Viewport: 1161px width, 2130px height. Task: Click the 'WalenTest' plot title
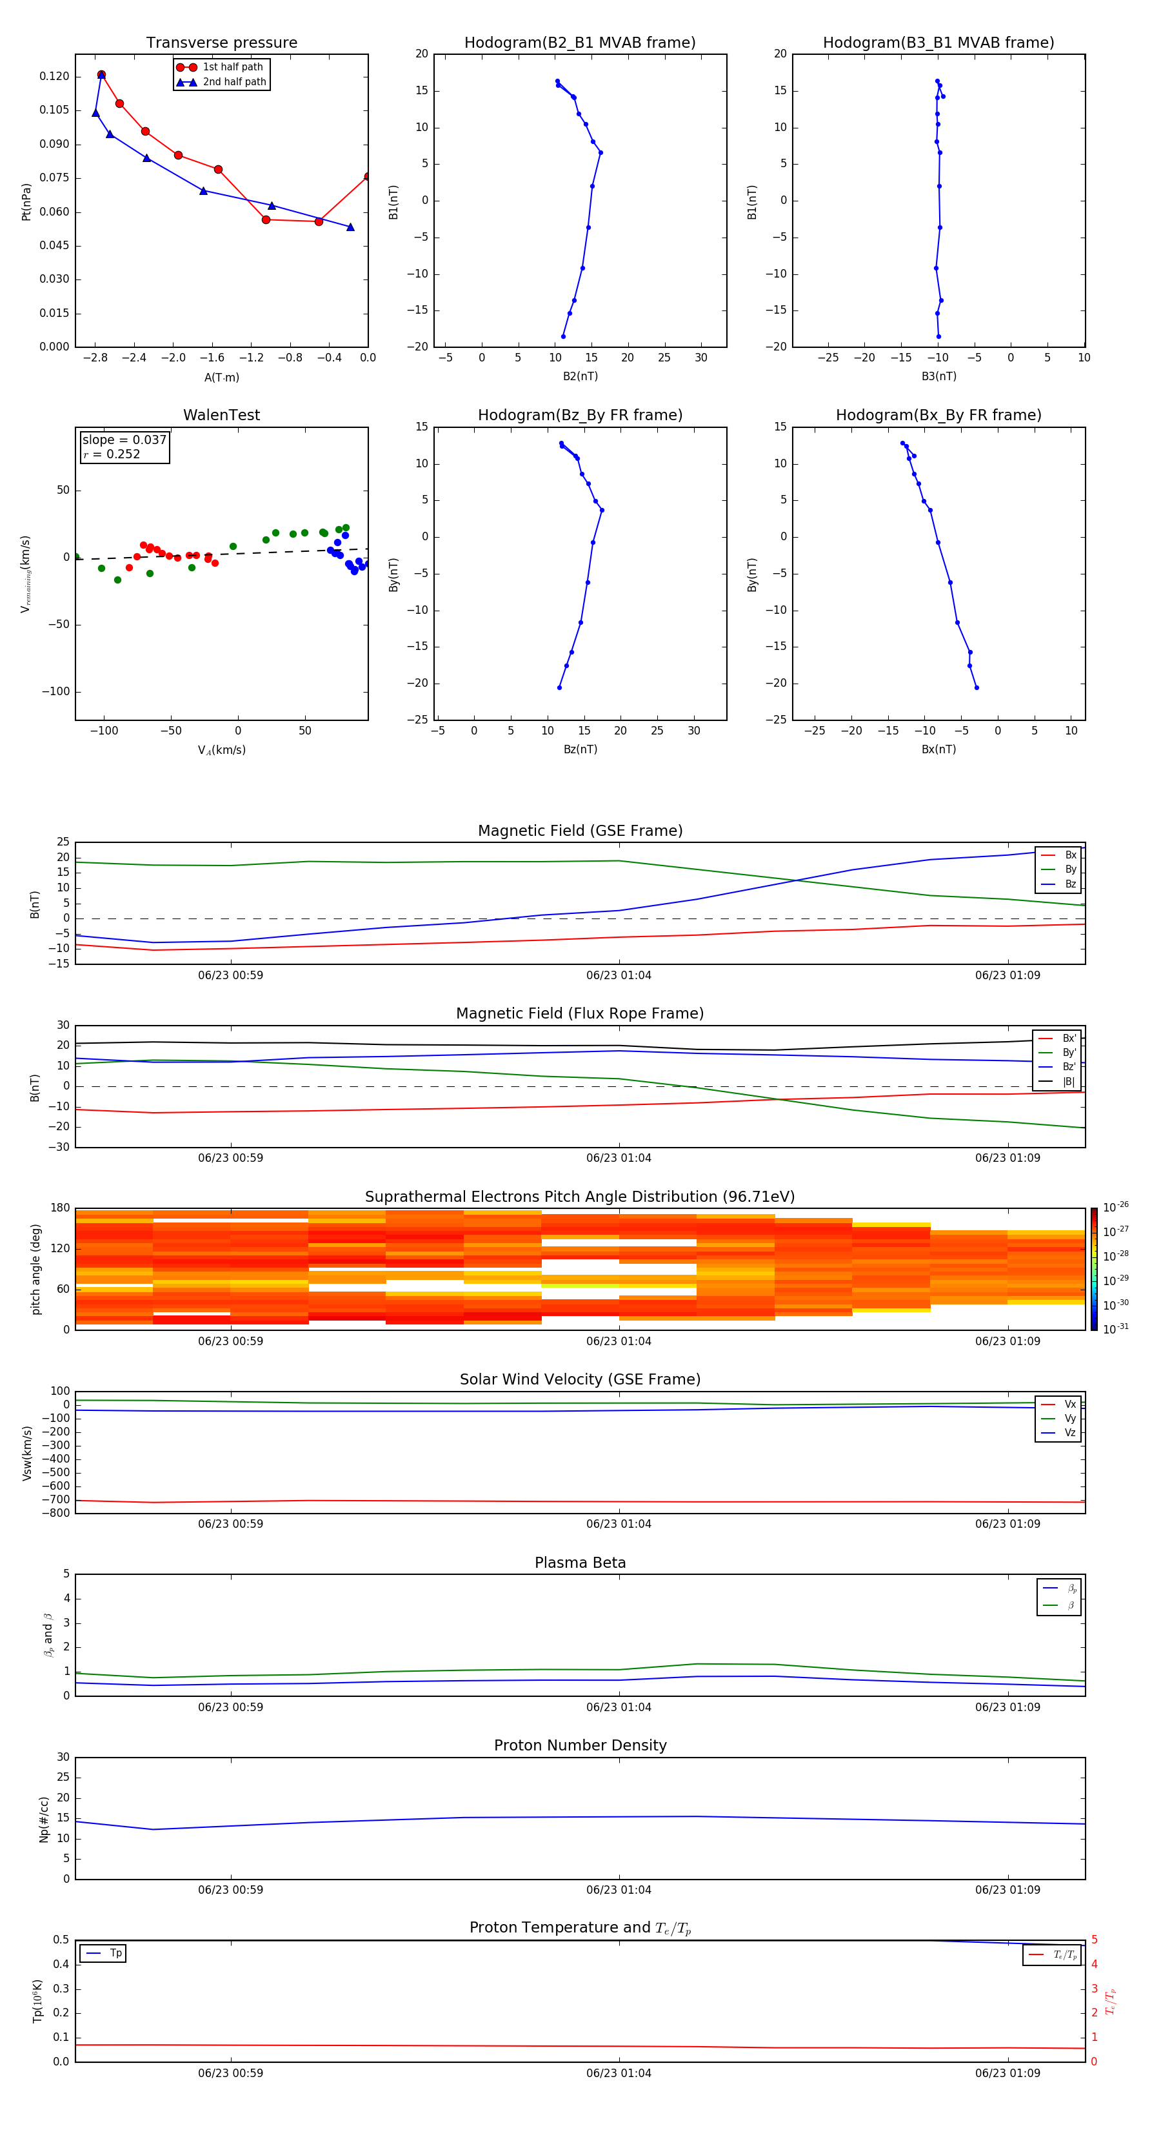click(221, 415)
